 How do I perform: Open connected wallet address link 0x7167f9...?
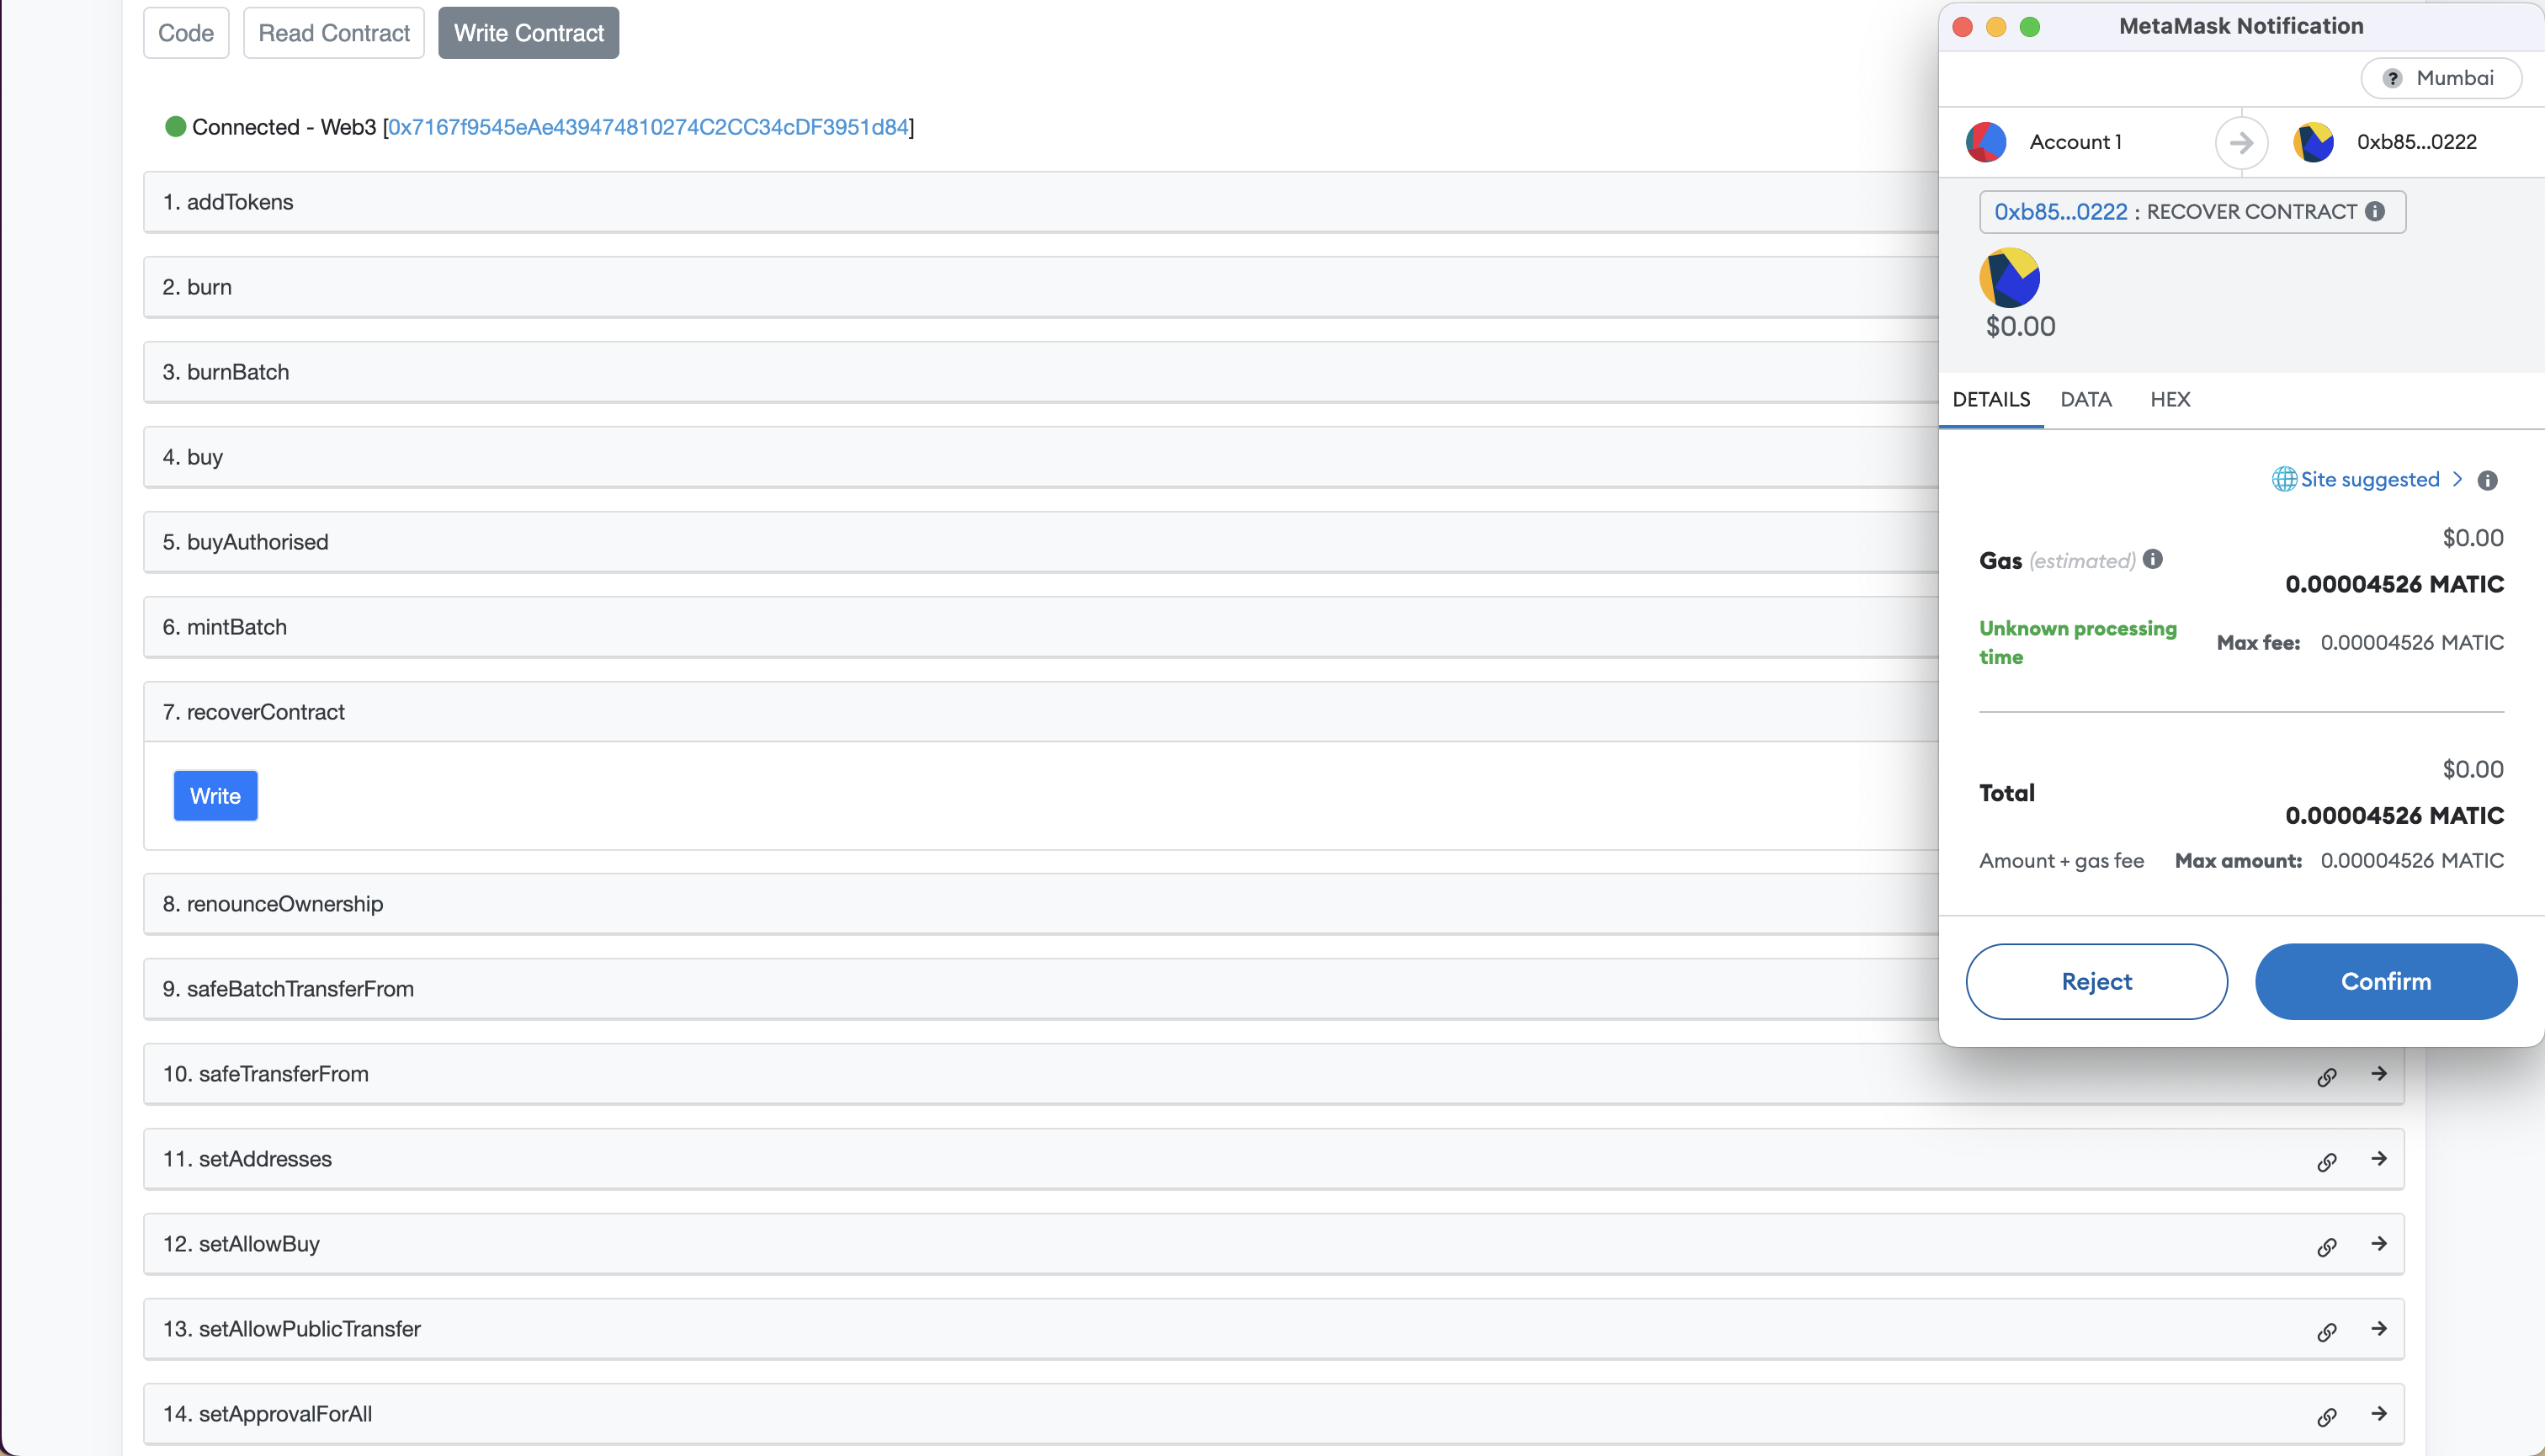(x=648, y=127)
